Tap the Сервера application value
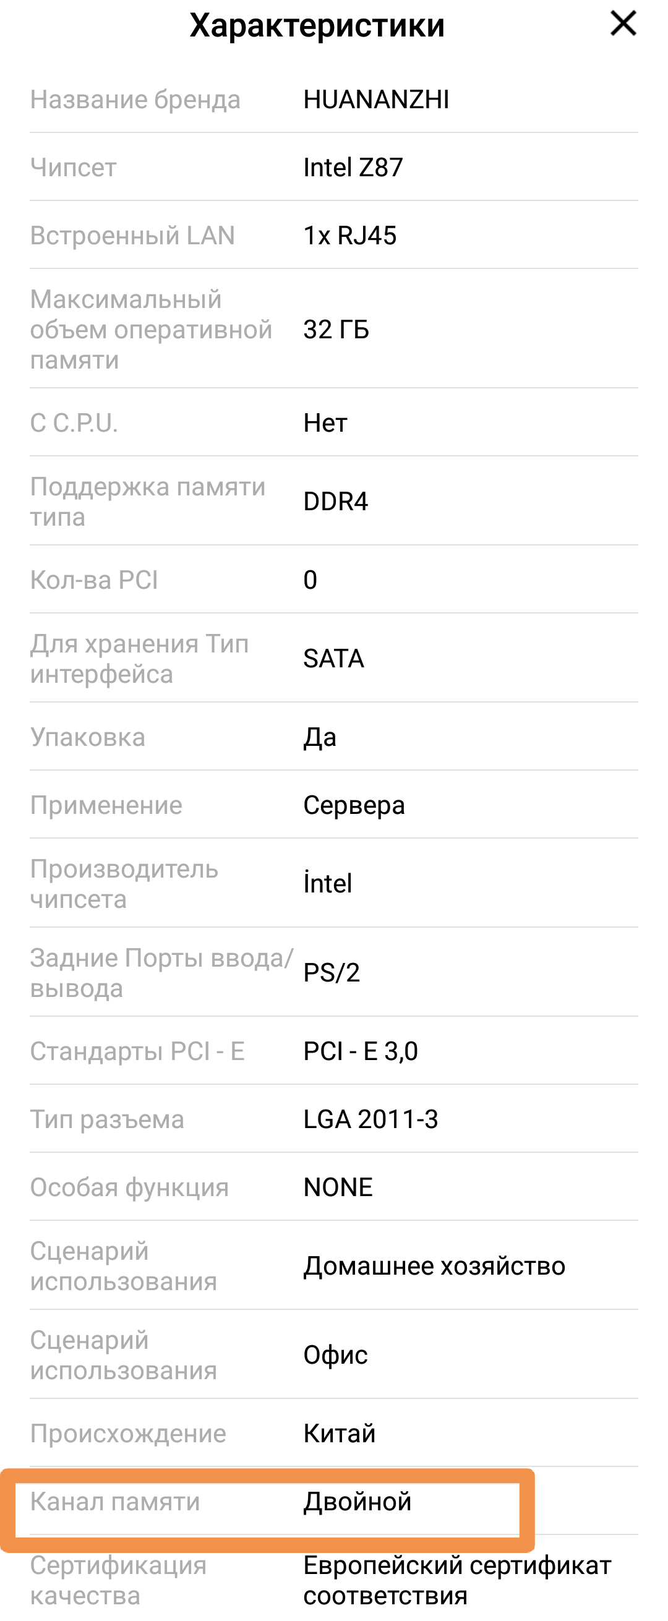Image resolution: width=668 pixels, height=1621 pixels. 354,805
